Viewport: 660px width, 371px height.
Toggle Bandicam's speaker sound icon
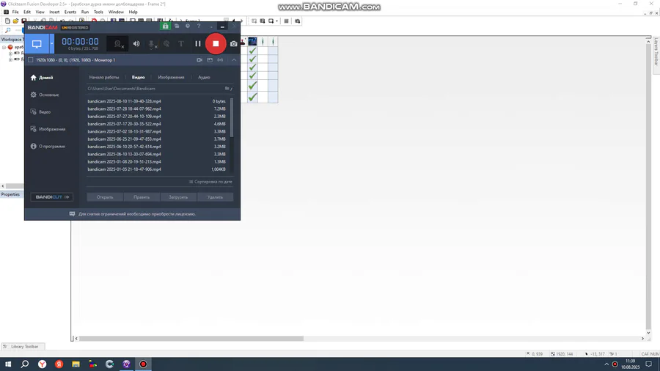pyautogui.click(x=136, y=44)
